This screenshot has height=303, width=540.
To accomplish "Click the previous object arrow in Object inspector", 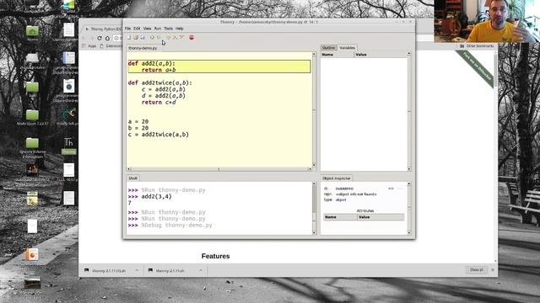I will click(x=391, y=189).
